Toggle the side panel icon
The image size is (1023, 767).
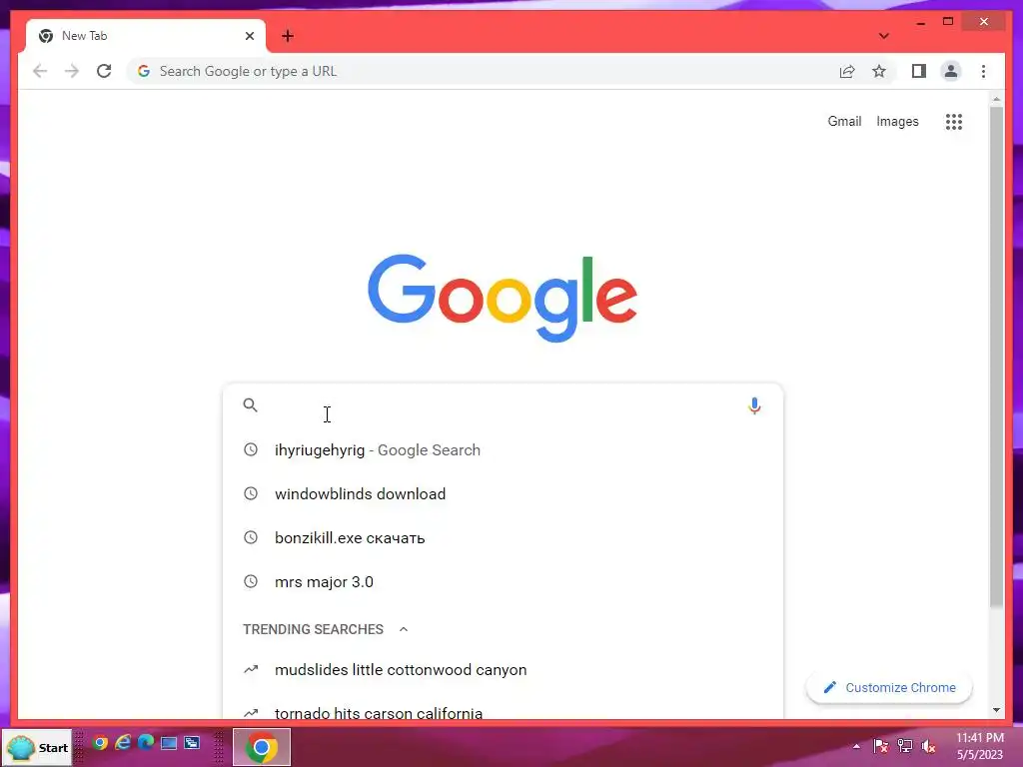pyautogui.click(x=919, y=71)
